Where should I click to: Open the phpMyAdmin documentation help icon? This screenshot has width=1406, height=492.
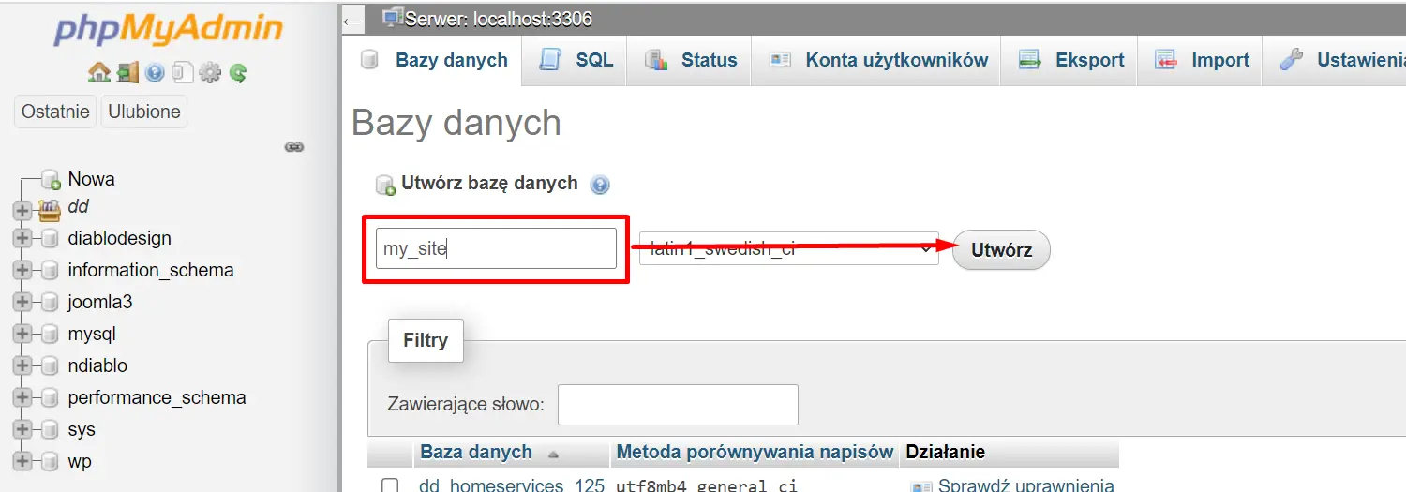pyautogui.click(x=155, y=72)
